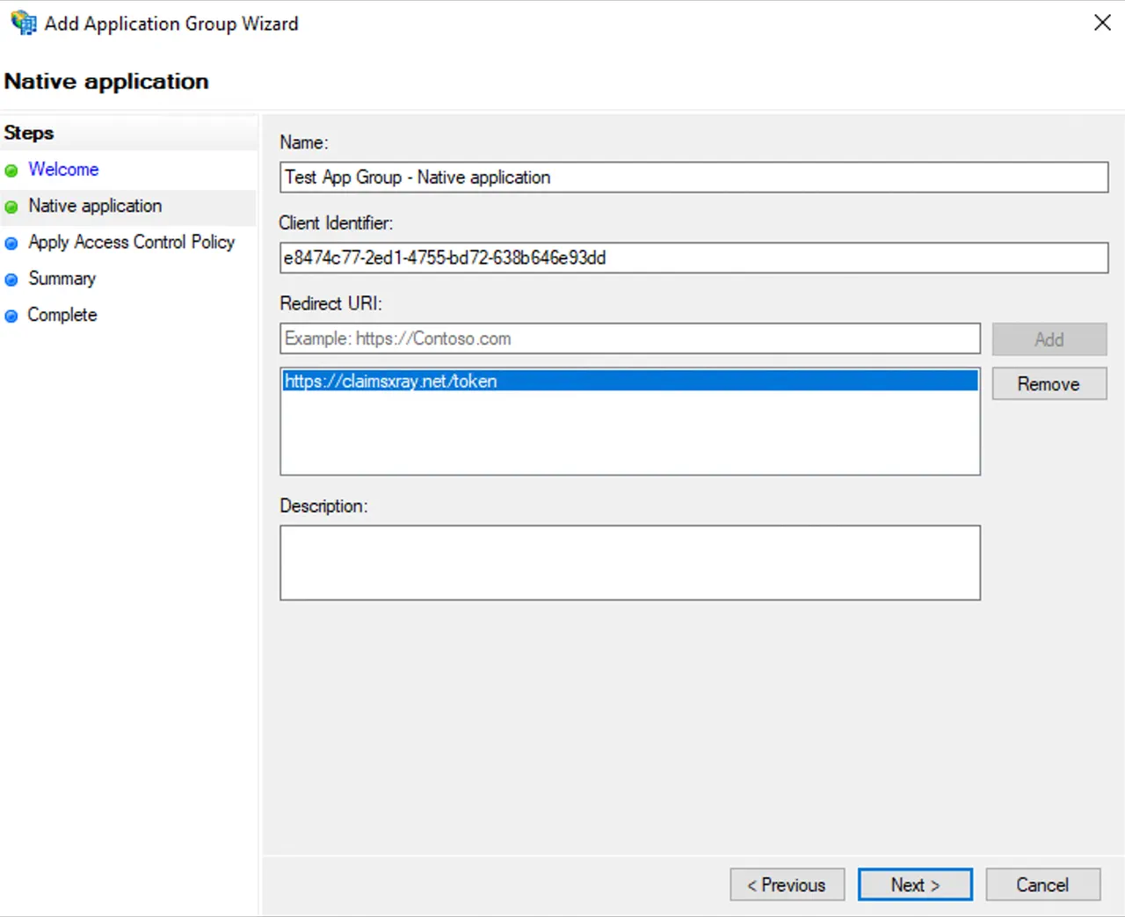The height and width of the screenshot is (917, 1125).
Task: Open the Welcome step link
Action: [x=63, y=169]
